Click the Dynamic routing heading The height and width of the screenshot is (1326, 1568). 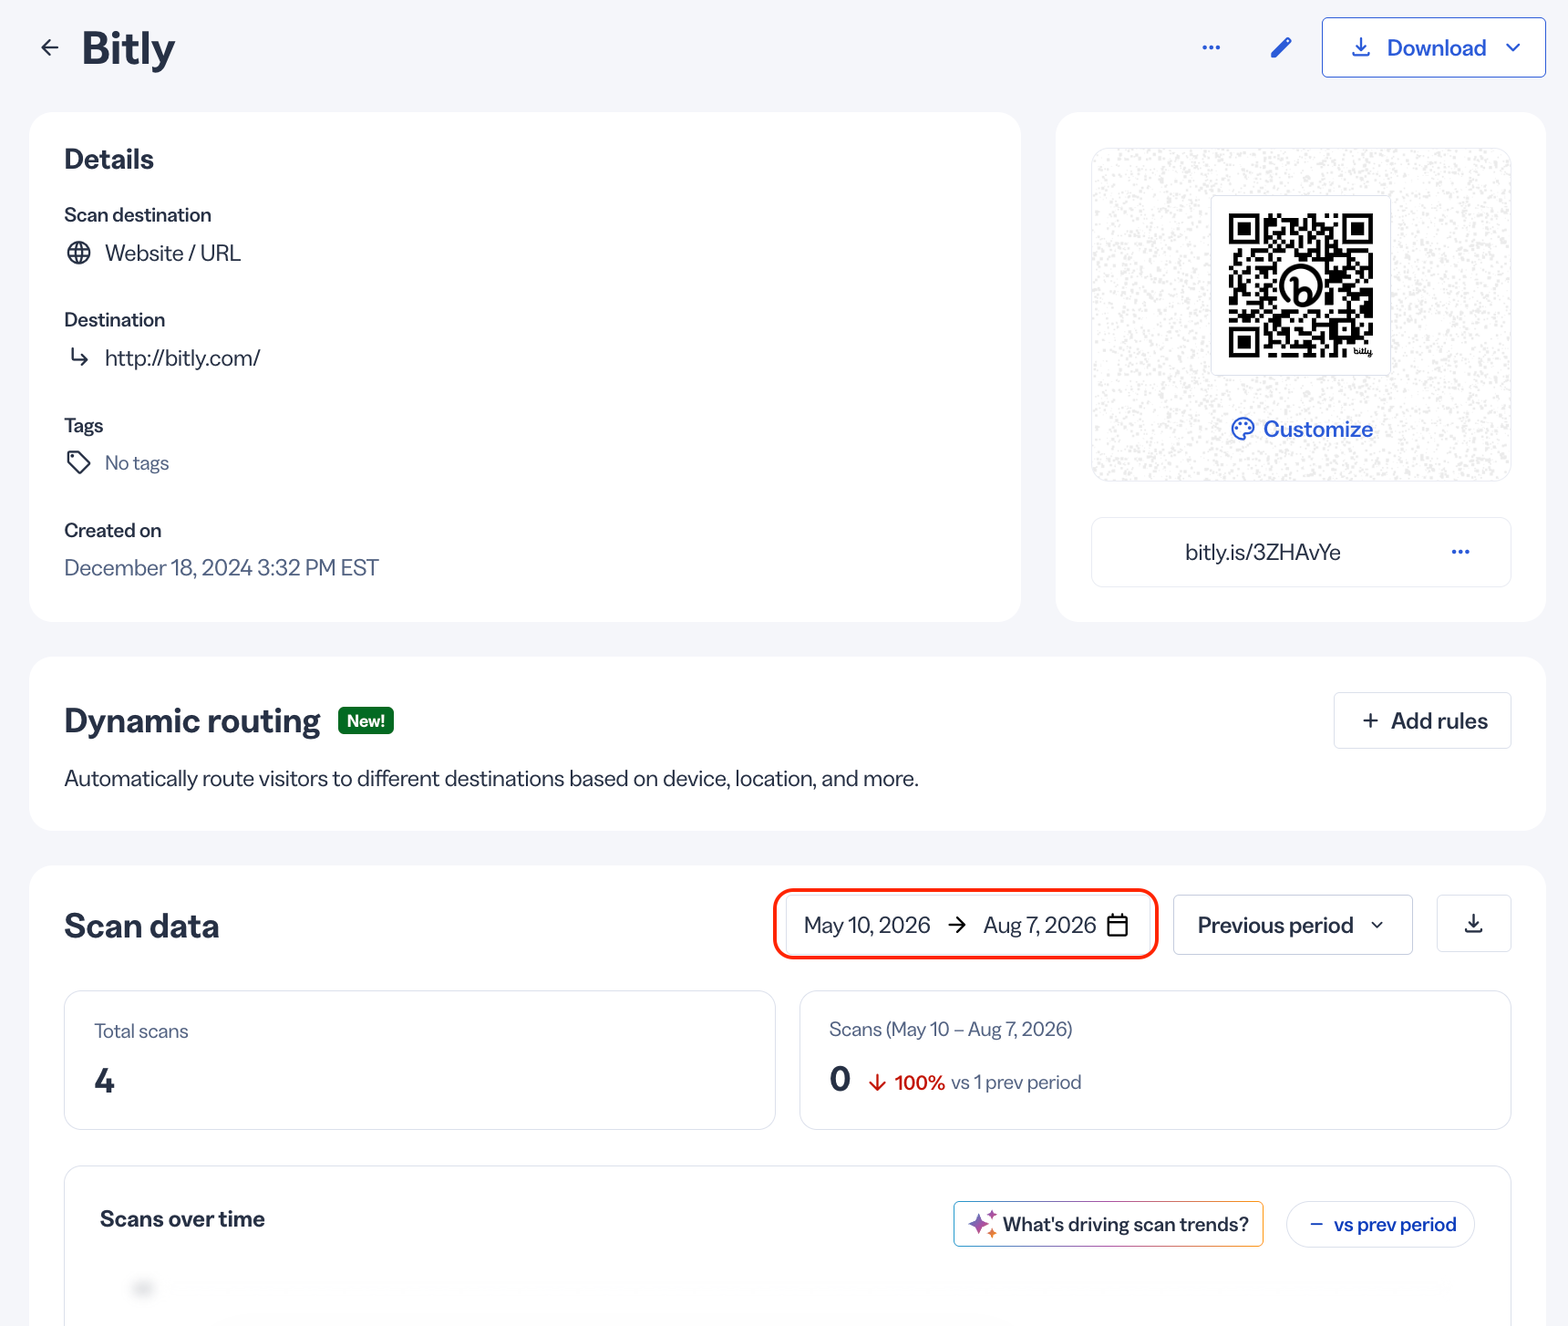(x=192, y=720)
